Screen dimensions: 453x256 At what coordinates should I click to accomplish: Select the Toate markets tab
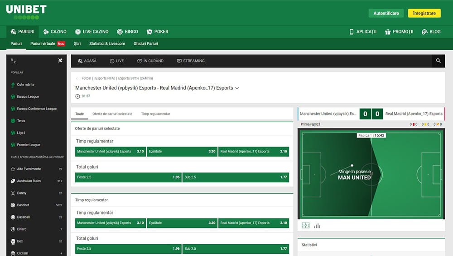(79, 114)
